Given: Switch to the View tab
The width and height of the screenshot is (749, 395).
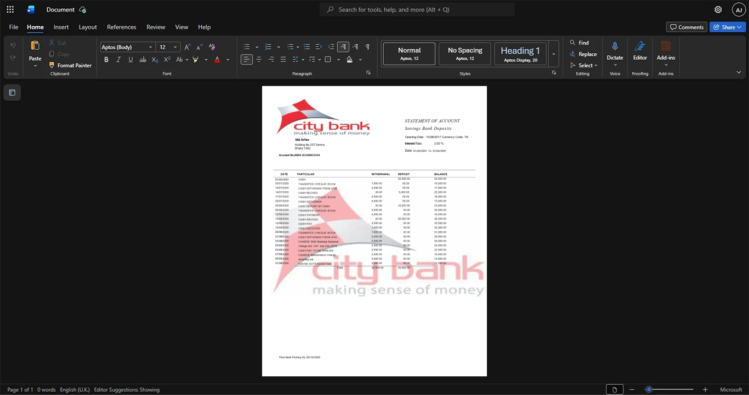Looking at the screenshot, I should (181, 27).
